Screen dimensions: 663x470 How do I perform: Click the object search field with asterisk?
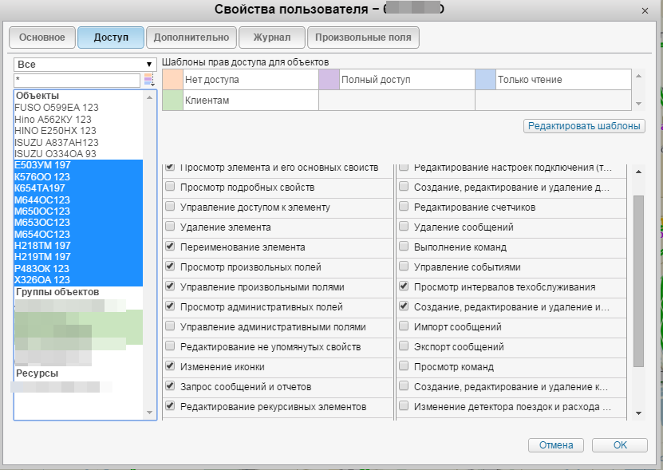point(77,81)
